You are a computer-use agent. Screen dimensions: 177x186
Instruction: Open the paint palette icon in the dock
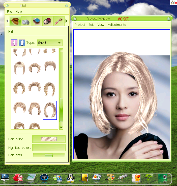click(x=111, y=177)
